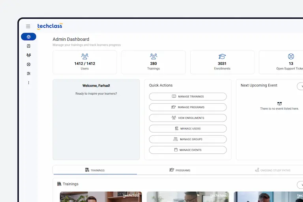The height and width of the screenshot is (202, 303).
Task: Open the support lifebuoy sidebar icon
Action: [x=28, y=64]
